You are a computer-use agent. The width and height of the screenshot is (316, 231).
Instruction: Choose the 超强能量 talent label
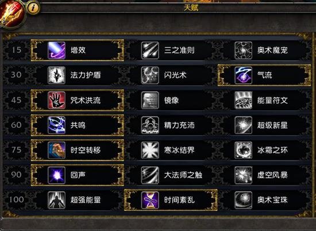pos(86,200)
